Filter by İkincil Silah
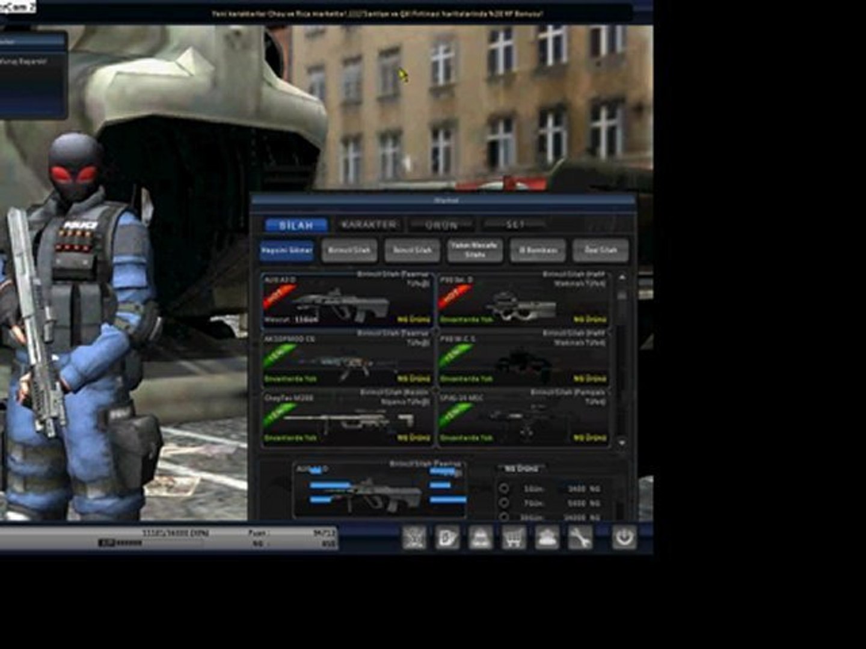The width and height of the screenshot is (866, 649). tap(413, 250)
